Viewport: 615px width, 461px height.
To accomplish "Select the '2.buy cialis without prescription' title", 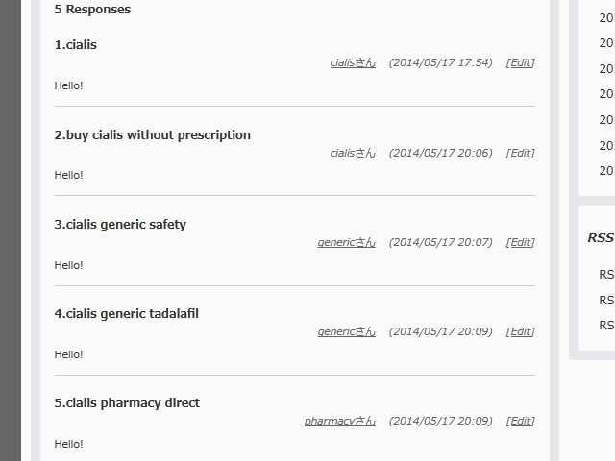I will click(x=153, y=135).
